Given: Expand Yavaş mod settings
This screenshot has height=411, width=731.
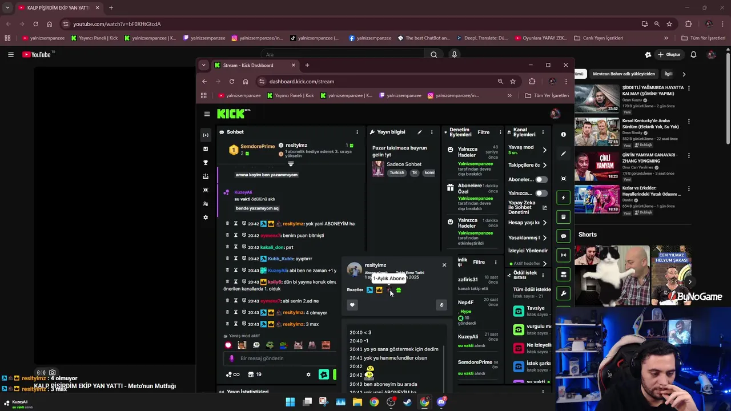Looking at the screenshot, I should (544, 150).
